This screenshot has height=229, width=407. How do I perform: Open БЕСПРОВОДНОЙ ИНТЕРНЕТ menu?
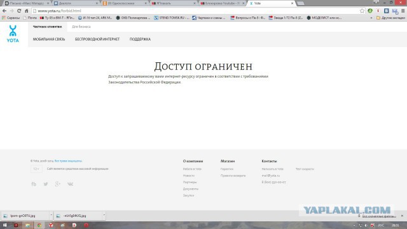[x=97, y=39]
